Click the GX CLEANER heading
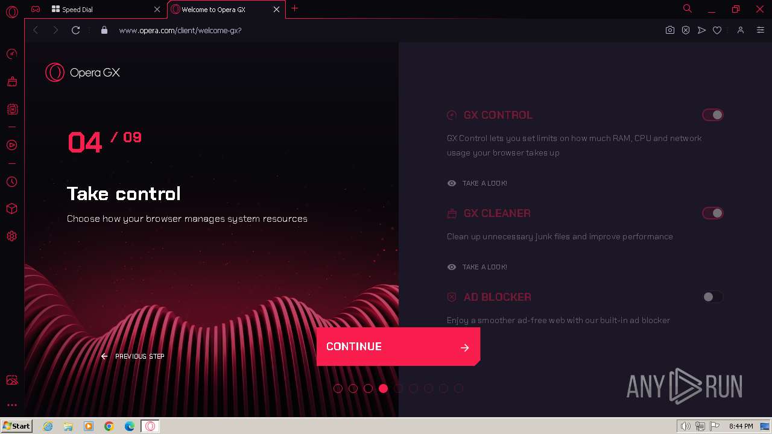 click(497, 213)
